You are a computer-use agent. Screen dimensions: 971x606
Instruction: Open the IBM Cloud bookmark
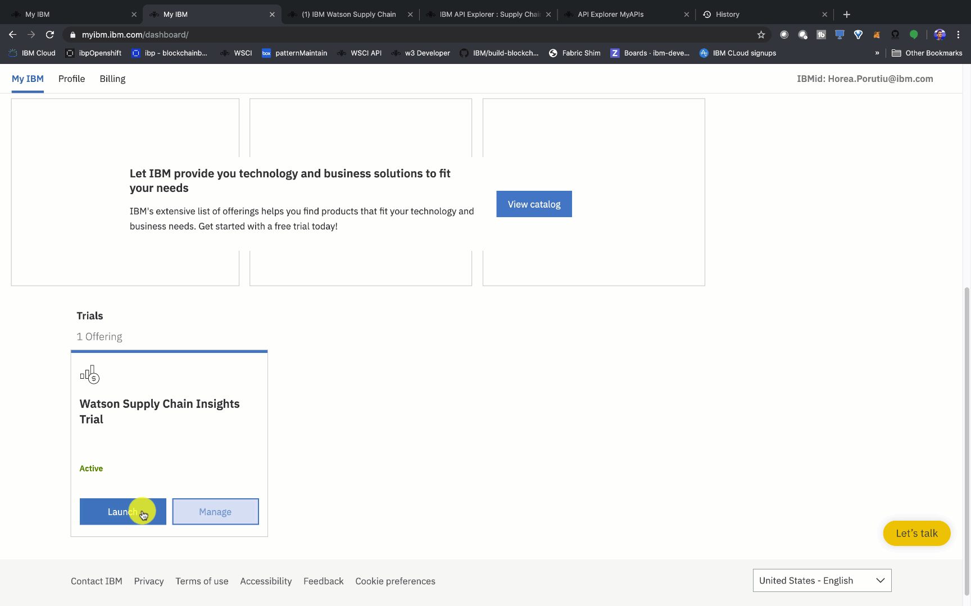[32, 53]
